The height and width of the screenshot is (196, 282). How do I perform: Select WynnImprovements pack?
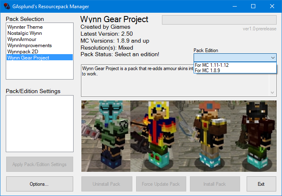coord(30,46)
